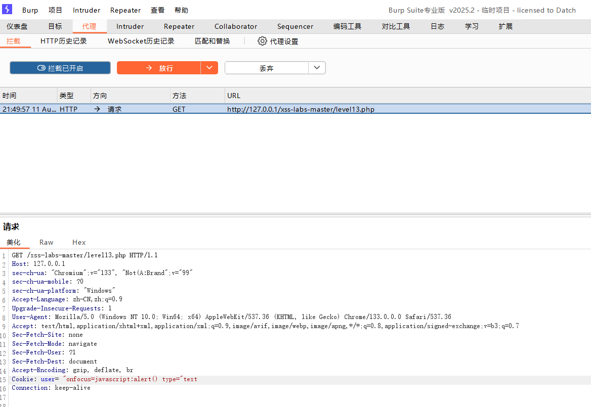Click the Sec-Fetch-Dest: document line

[54, 361]
